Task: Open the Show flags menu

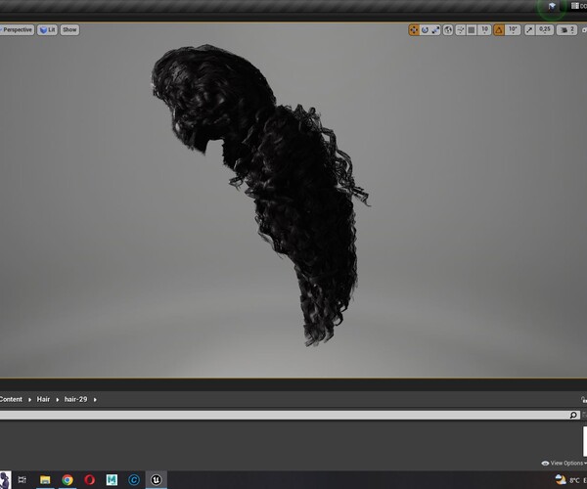Action: point(69,30)
